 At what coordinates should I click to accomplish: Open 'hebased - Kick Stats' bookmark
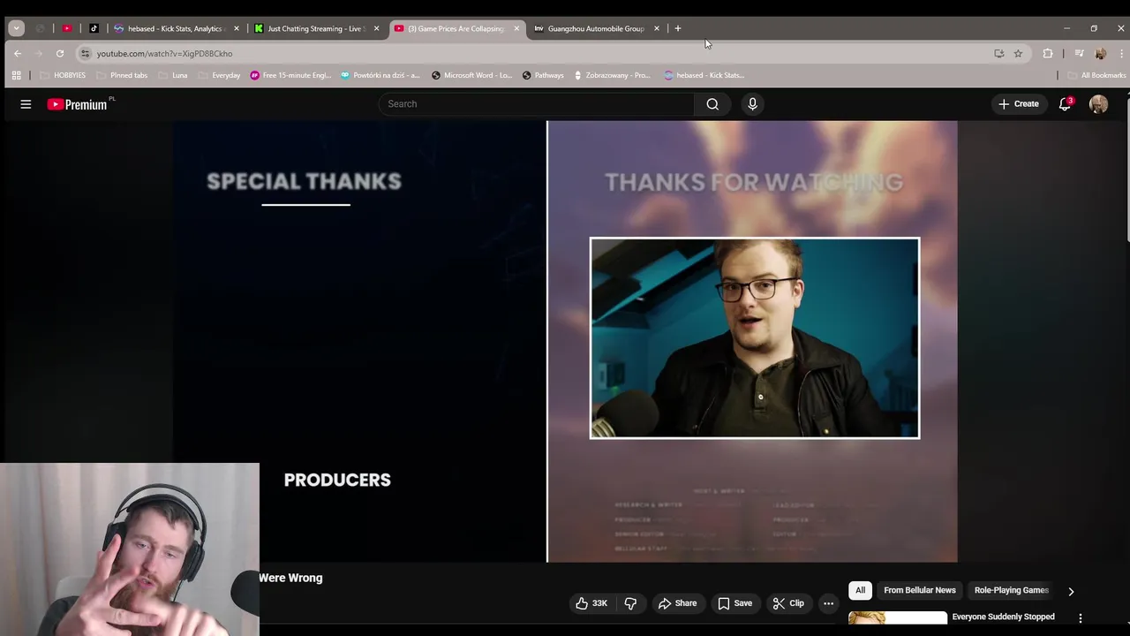704,75
